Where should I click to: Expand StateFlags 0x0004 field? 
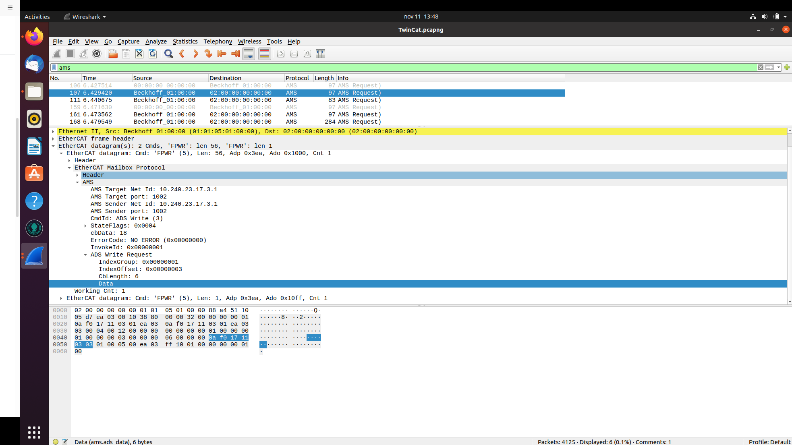pos(85,226)
